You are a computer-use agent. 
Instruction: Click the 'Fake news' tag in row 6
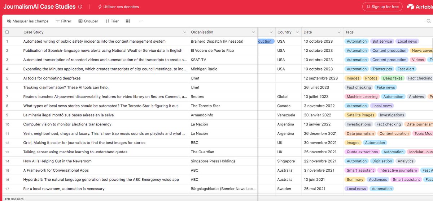point(386,87)
